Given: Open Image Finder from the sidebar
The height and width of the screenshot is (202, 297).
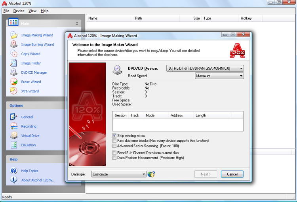Looking at the screenshot, I should tap(14, 63).
